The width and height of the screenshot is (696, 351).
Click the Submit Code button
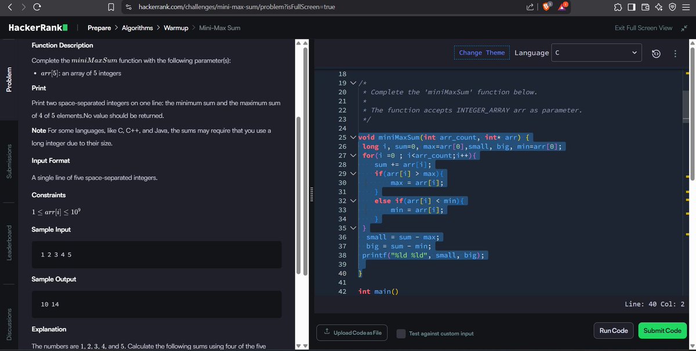662,331
